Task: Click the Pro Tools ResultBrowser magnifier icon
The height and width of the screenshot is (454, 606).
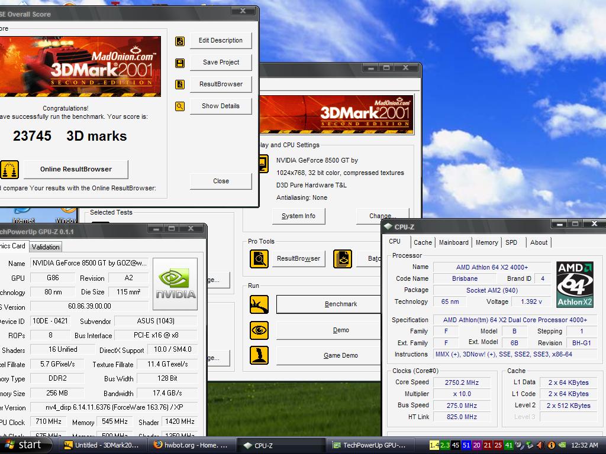Action: click(x=259, y=259)
